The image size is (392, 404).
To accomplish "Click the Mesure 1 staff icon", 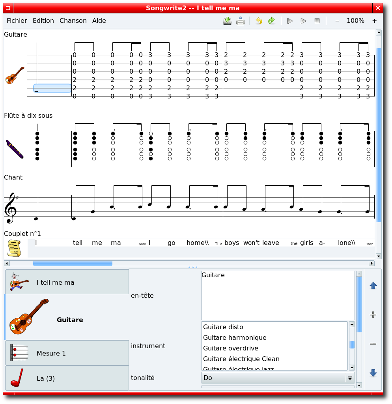I will [19, 353].
